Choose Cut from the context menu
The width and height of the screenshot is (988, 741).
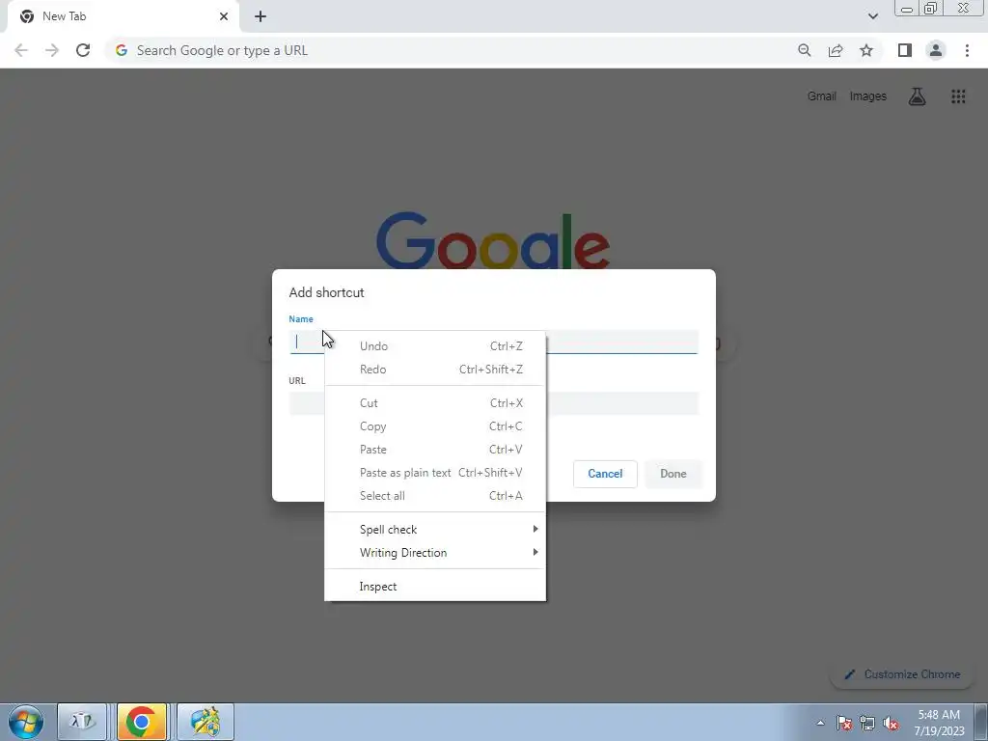pyautogui.click(x=435, y=403)
